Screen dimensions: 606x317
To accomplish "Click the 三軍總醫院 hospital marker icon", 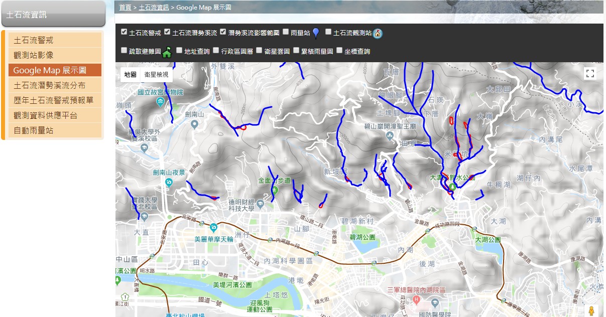I will [416, 299].
